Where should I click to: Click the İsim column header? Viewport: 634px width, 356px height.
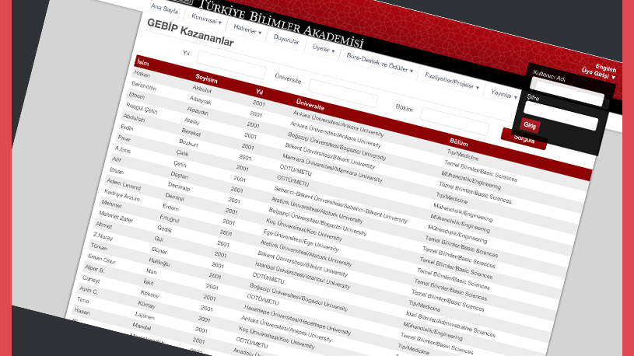tap(143, 62)
